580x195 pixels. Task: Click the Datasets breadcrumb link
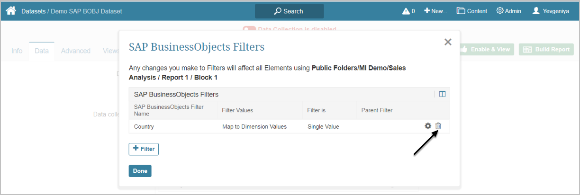(x=33, y=11)
